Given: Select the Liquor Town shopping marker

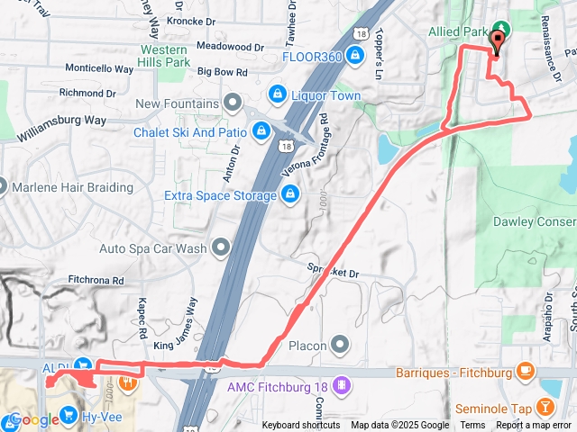Looking at the screenshot, I should pyautogui.click(x=278, y=94).
